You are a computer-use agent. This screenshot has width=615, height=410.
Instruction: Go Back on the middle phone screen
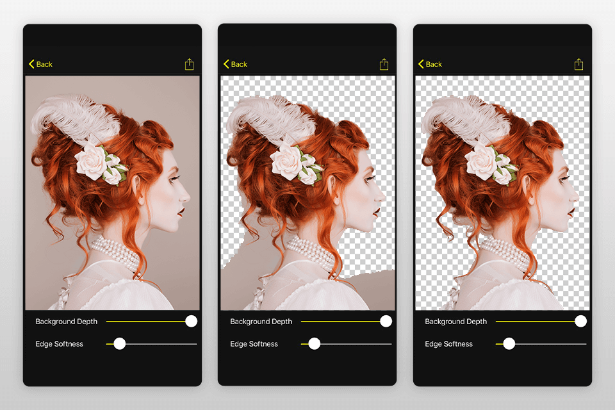coord(235,64)
